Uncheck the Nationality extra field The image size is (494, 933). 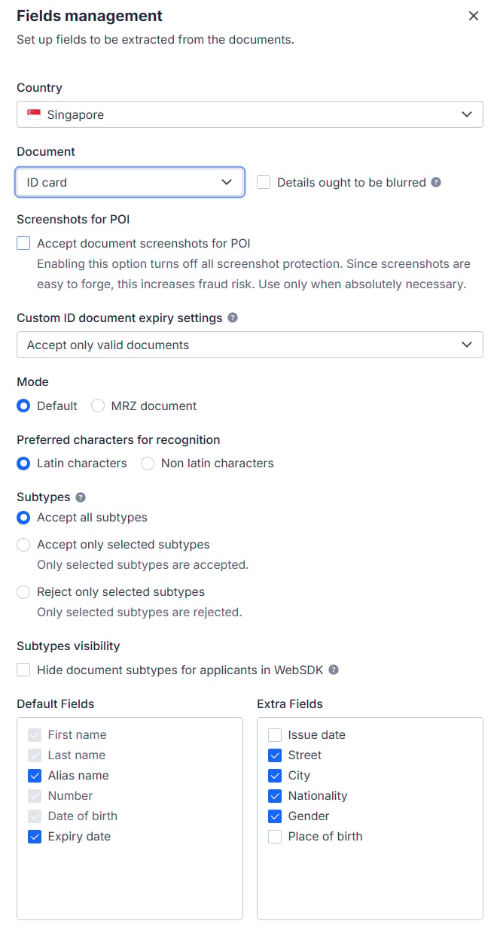275,795
